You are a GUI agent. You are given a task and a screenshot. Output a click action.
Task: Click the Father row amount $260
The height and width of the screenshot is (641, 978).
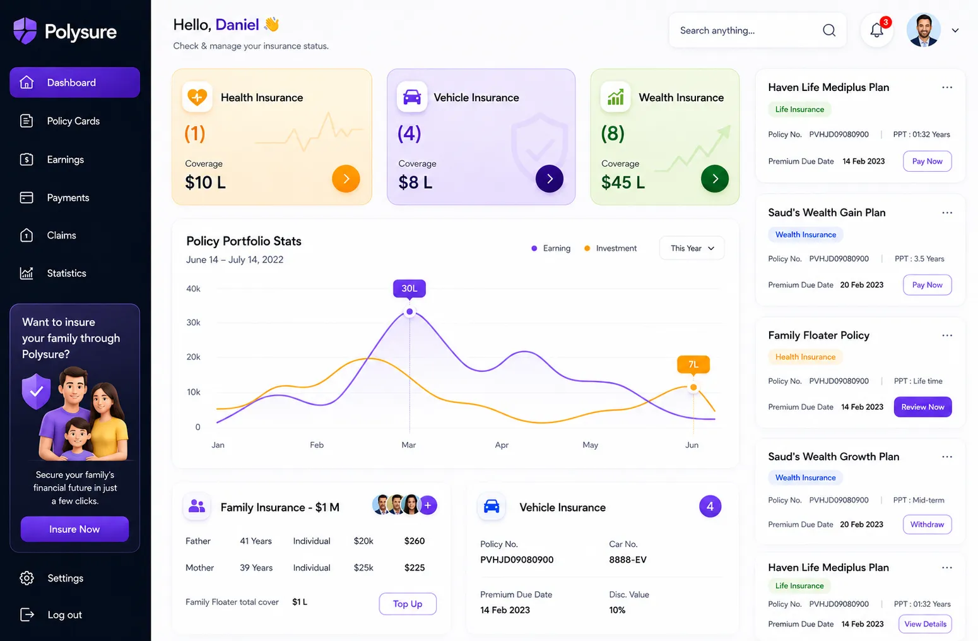tap(415, 541)
